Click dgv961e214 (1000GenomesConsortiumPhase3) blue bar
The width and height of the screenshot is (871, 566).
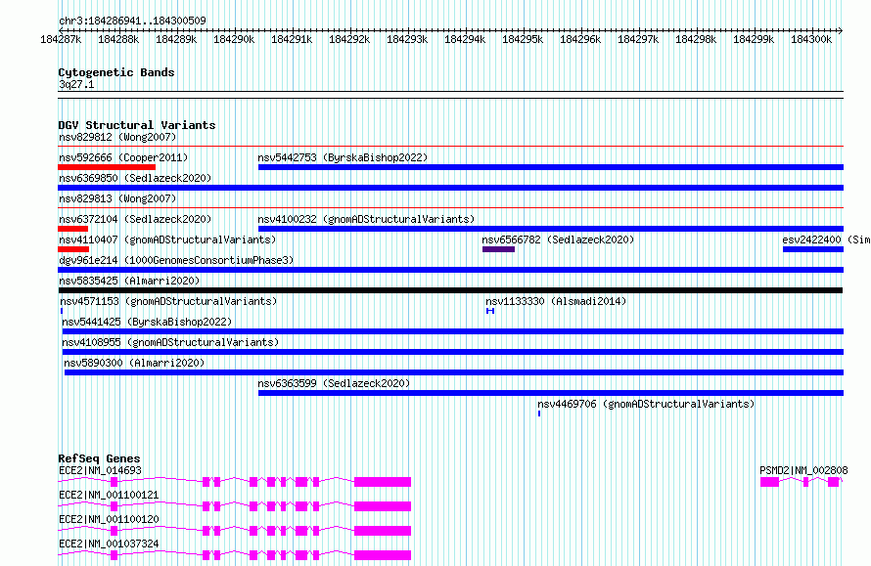pos(450,270)
